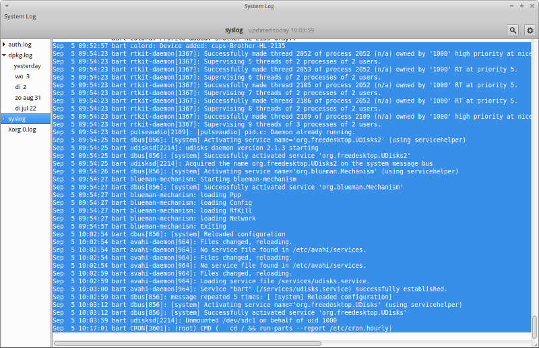Click the horizontal scrollbar of the log view
Image resolution: width=539 pixels, height=348 pixels.
point(188,343)
